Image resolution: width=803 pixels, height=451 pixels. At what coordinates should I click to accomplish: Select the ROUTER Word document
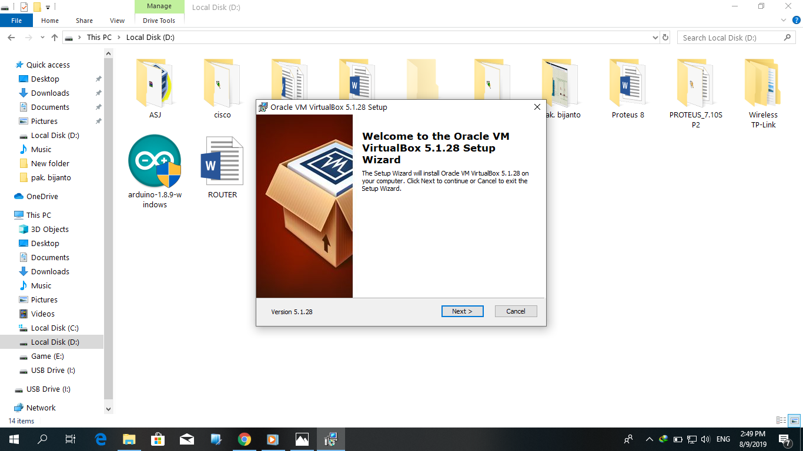pos(222,167)
